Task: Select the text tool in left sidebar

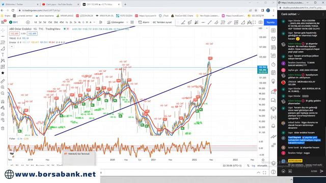Action: 3,54
